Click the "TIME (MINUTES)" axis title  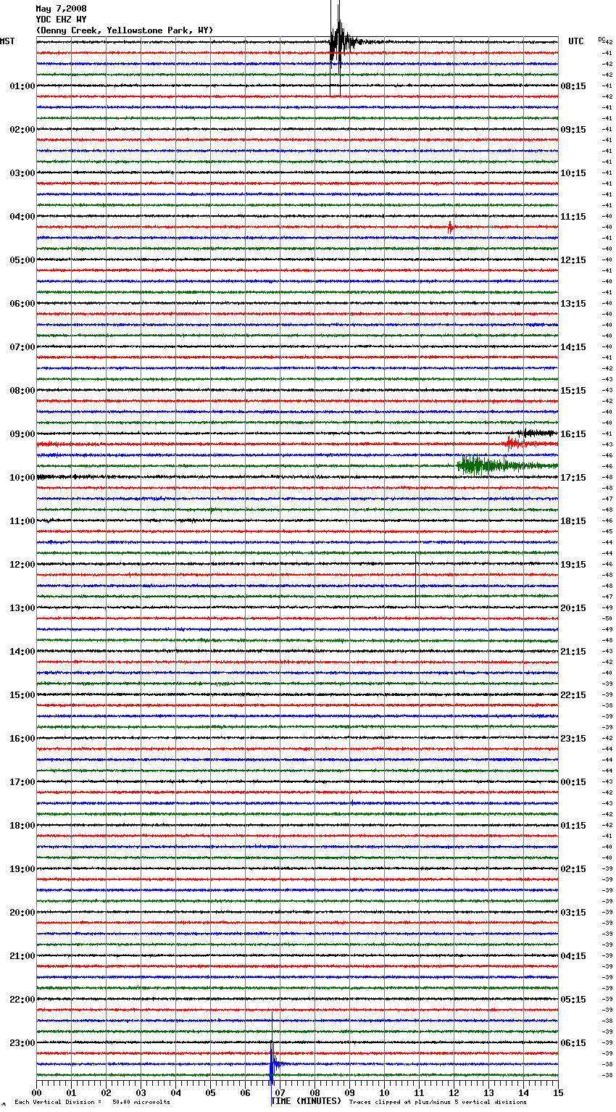(x=306, y=1101)
